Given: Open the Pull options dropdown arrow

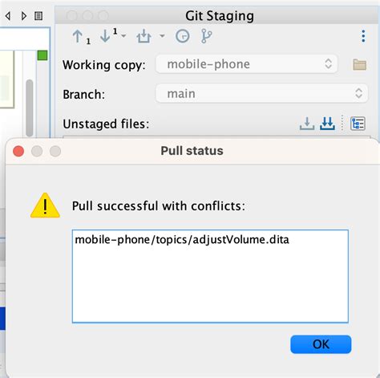Looking at the screenshot, I should [123, 35].
